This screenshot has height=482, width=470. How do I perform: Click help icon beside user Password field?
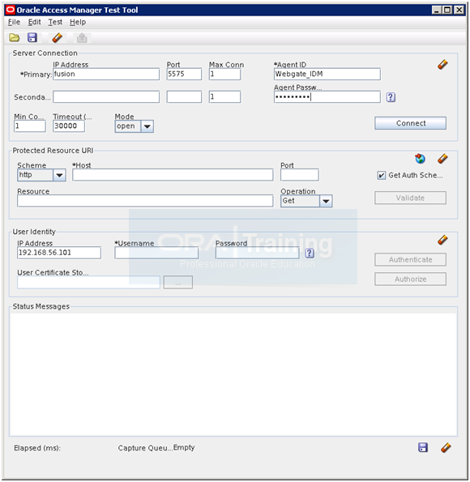pos(310,253)
